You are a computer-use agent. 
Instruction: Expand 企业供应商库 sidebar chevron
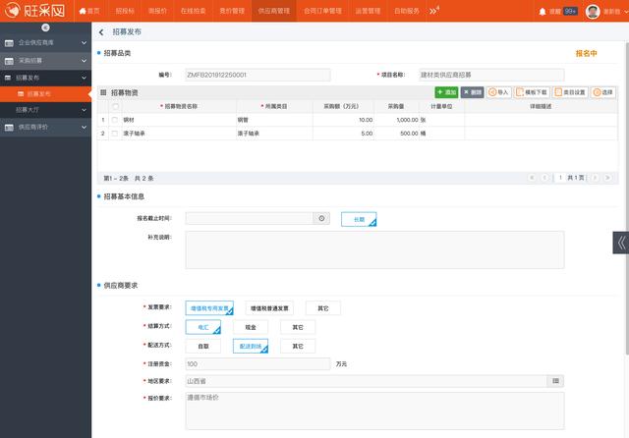[84, 43]
